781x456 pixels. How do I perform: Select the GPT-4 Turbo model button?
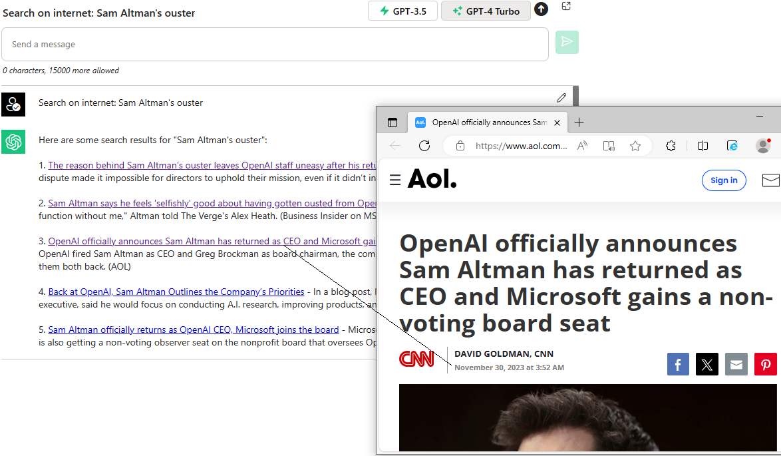point(486,11)
